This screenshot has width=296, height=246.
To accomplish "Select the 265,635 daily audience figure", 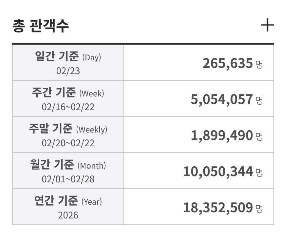I will (228, 63).
